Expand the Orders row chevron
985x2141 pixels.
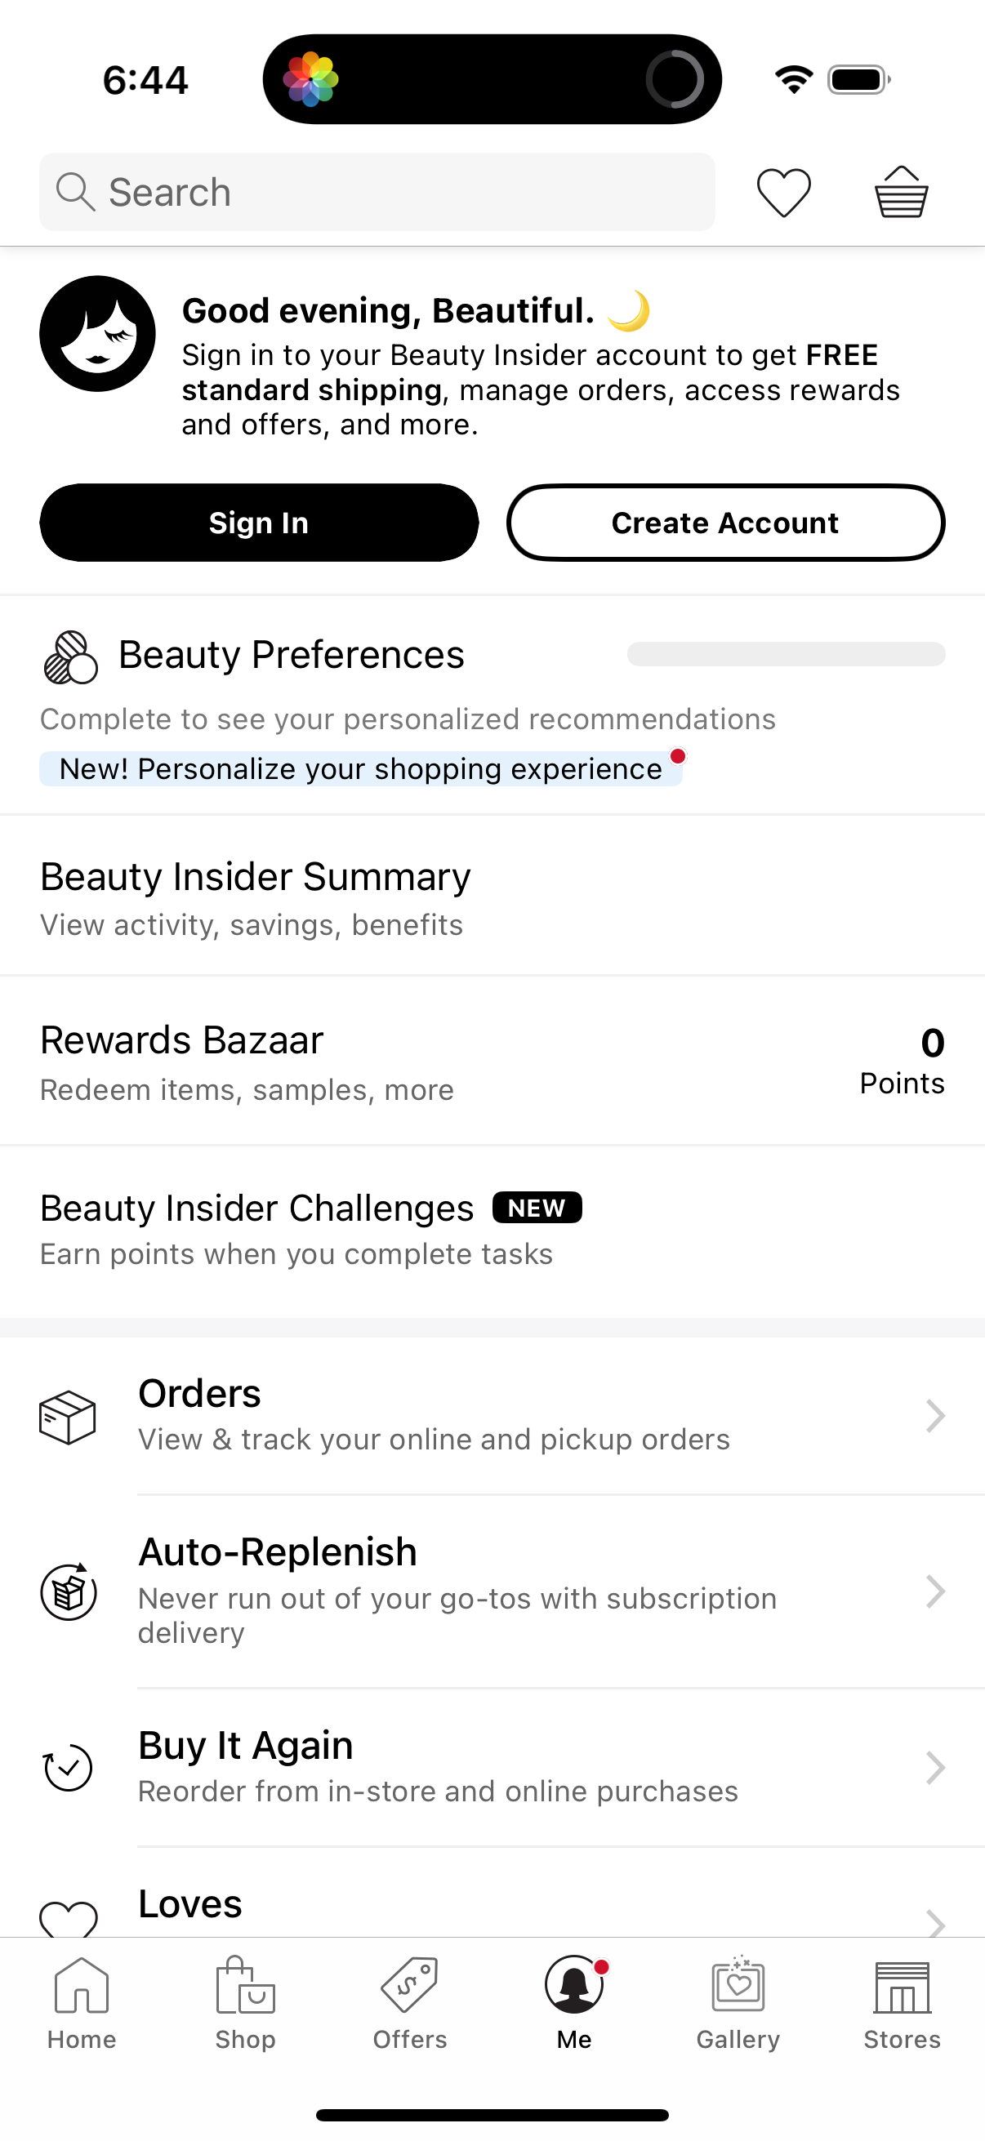tap(934, 1416)
